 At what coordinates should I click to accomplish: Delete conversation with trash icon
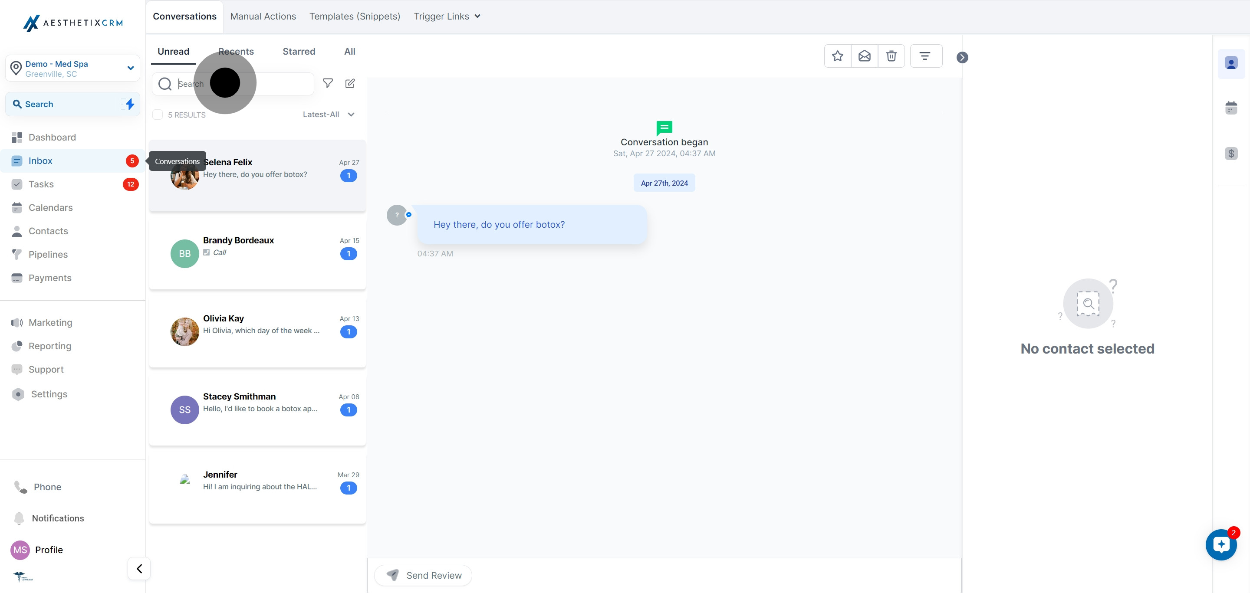pyautogui.click(x=891, y=56)
